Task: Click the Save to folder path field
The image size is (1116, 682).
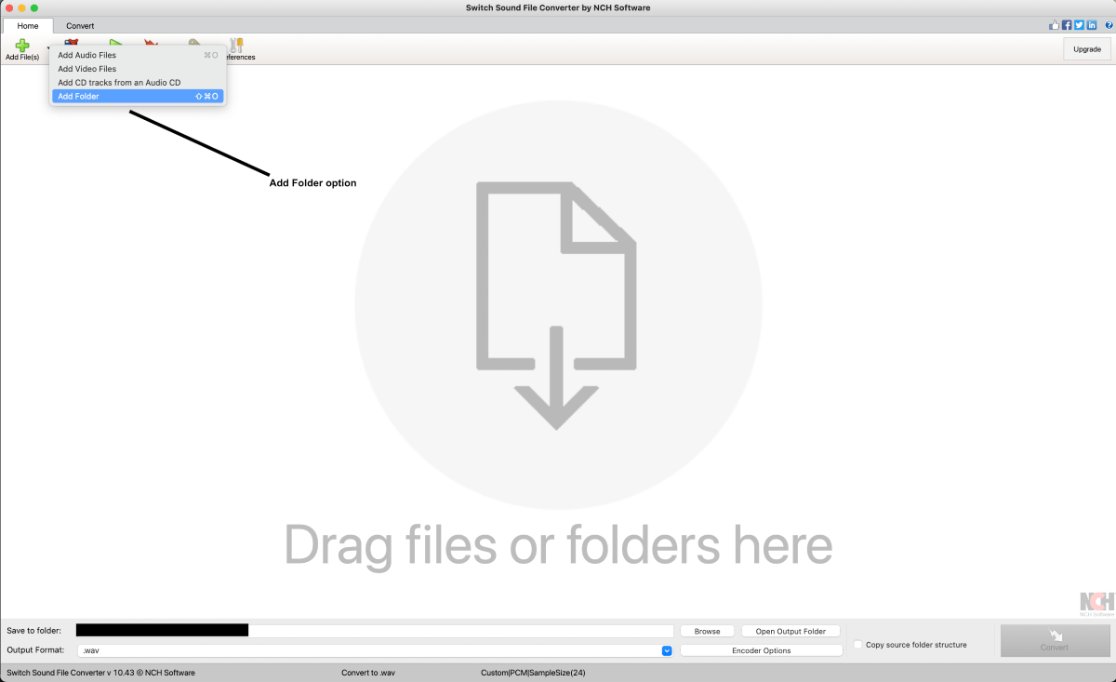Action: click(x=374, y=631)
